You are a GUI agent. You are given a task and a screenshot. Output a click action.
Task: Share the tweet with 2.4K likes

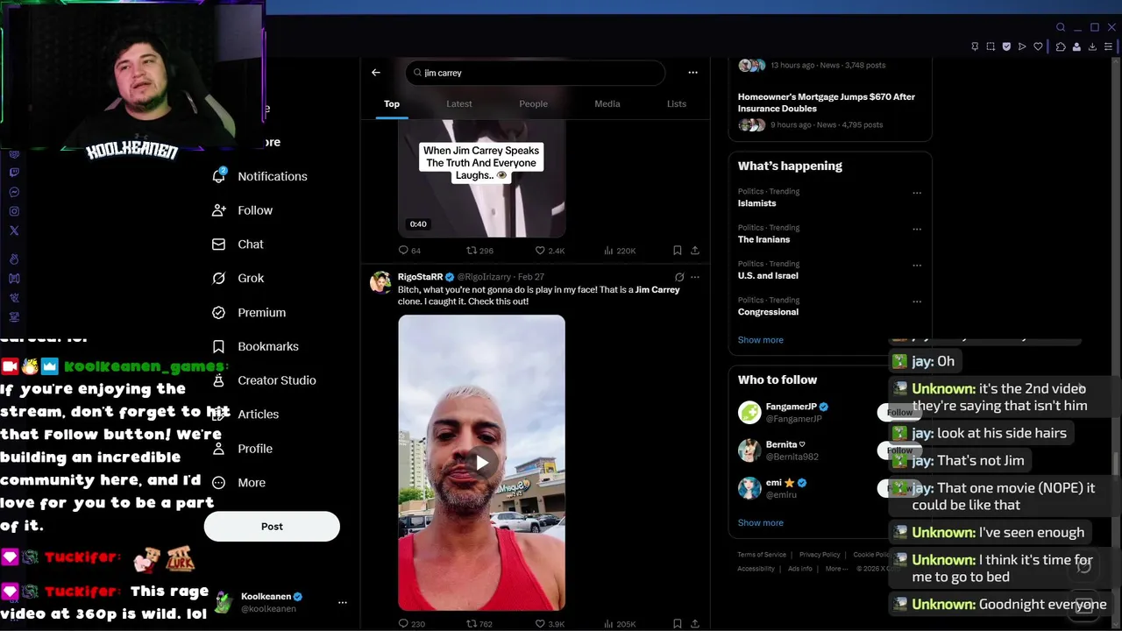pyautogui.click(x=695, y=251)
